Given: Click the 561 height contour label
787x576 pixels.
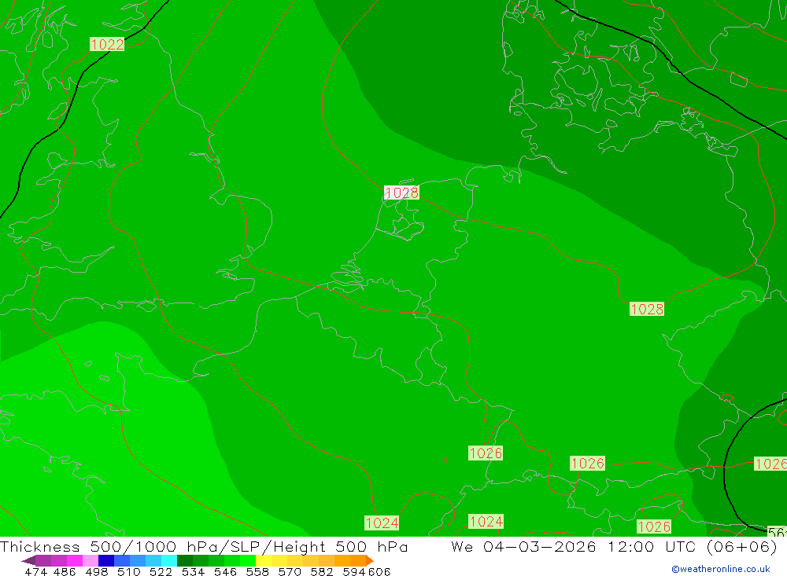Looking at the screenshot, I should (778, 532).
